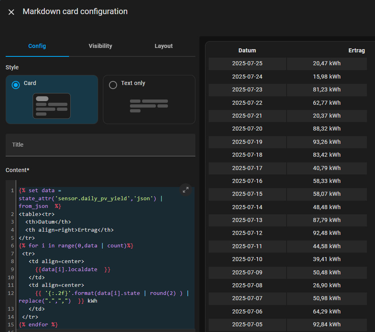Choose the Text only style radio button
This screenshot has width=375, height=332.
(113, 85)
